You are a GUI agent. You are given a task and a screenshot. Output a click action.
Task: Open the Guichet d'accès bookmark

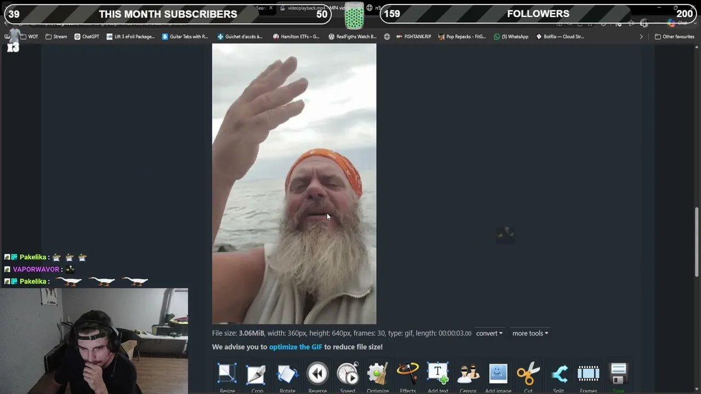[x=240, y=37]
